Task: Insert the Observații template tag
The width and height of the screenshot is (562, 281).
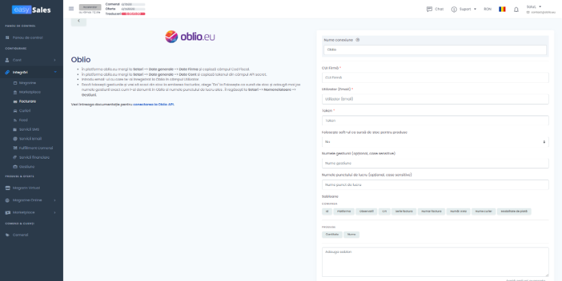Action: click(x=366, y=212)
